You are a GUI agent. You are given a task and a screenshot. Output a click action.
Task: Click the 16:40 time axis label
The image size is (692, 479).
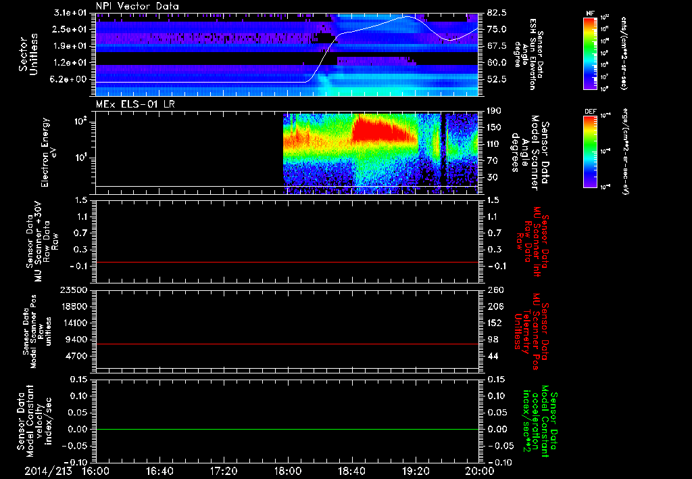pyautogui.click(x=159, y=471)
